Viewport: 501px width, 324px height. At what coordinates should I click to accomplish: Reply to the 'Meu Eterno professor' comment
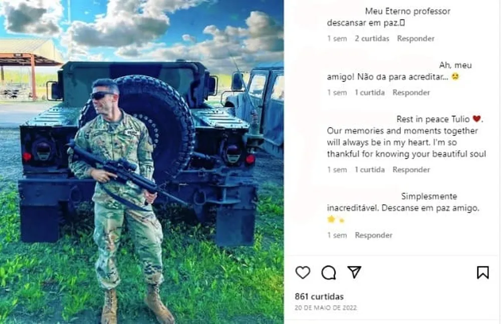pyautogui.click(x=416, y=39)
